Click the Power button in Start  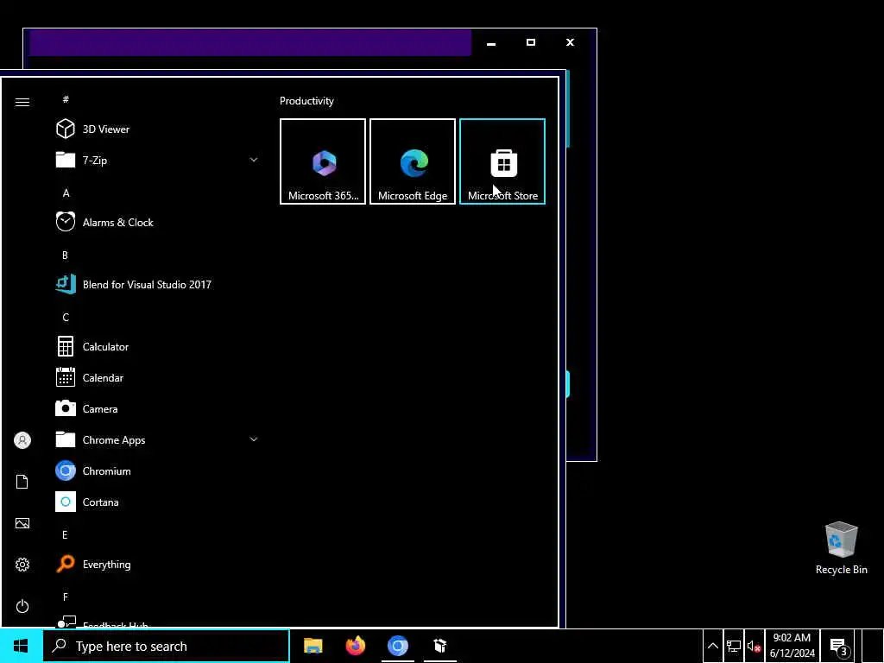pos(22,606)
